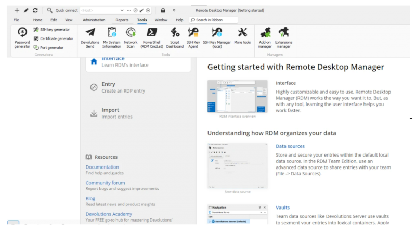Click in the Search in Ribbon field

pyautogui.click(x=214, y=20)
